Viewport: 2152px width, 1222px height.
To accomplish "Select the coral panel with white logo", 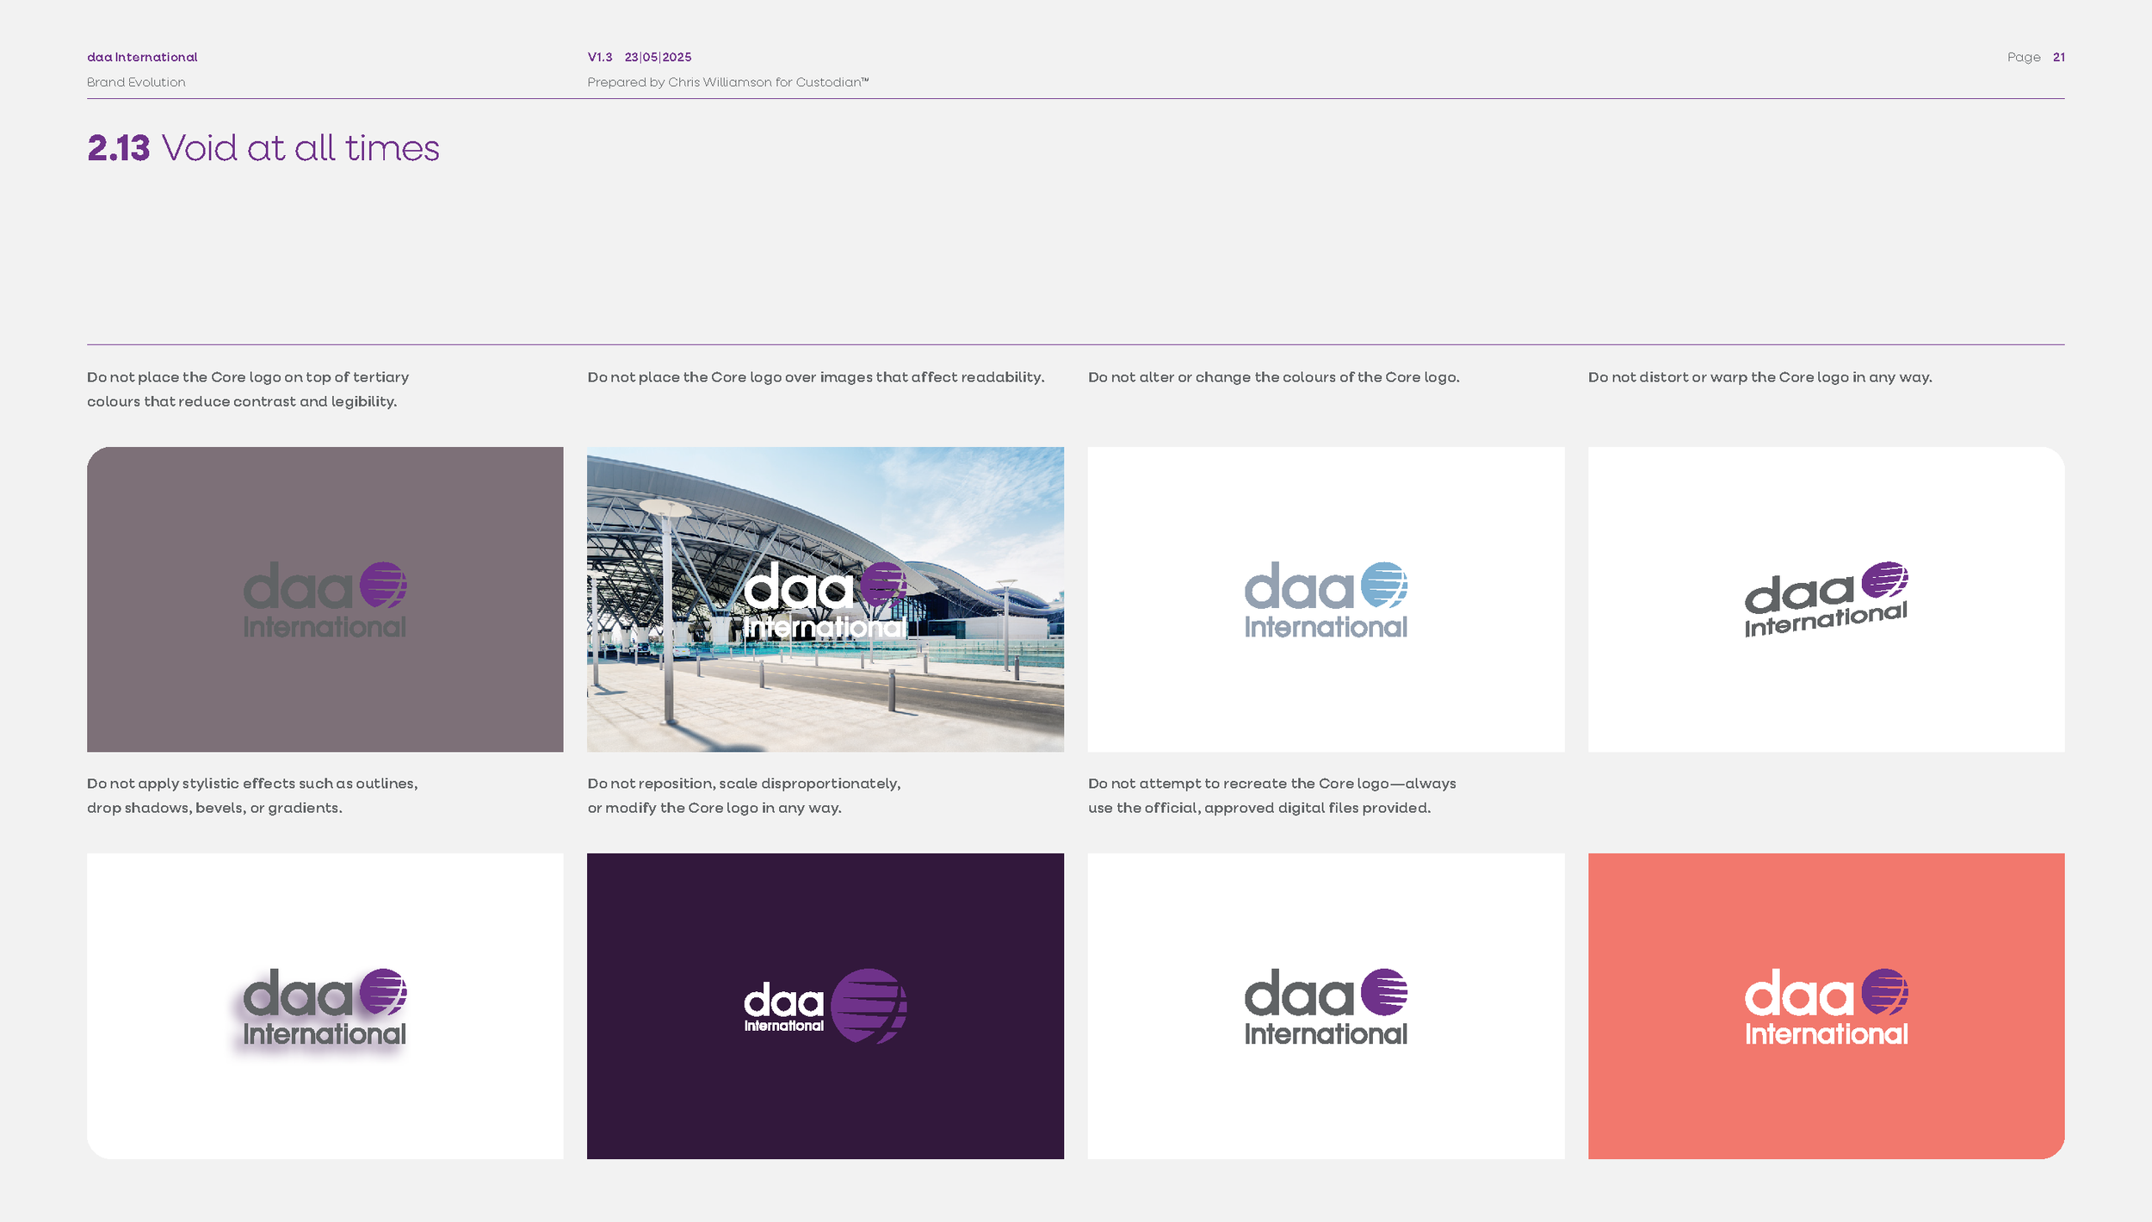I will pyautogui.click(x=1826, y=1006).
